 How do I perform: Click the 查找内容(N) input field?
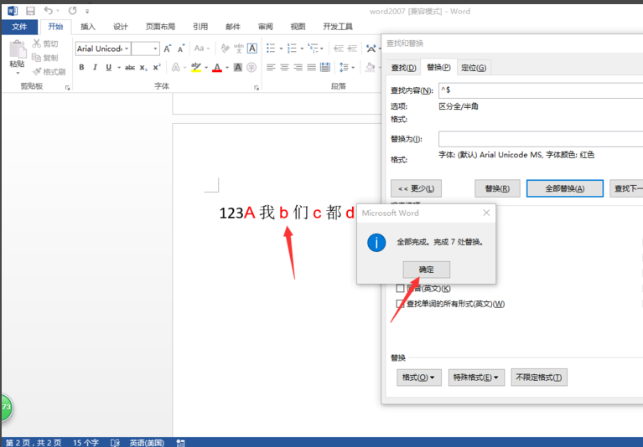click(x=541, y=90)
